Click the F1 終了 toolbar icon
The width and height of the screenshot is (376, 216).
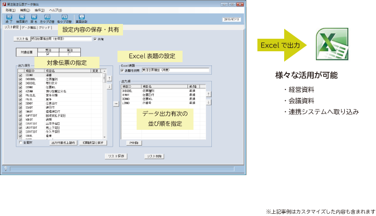point(9,17)
